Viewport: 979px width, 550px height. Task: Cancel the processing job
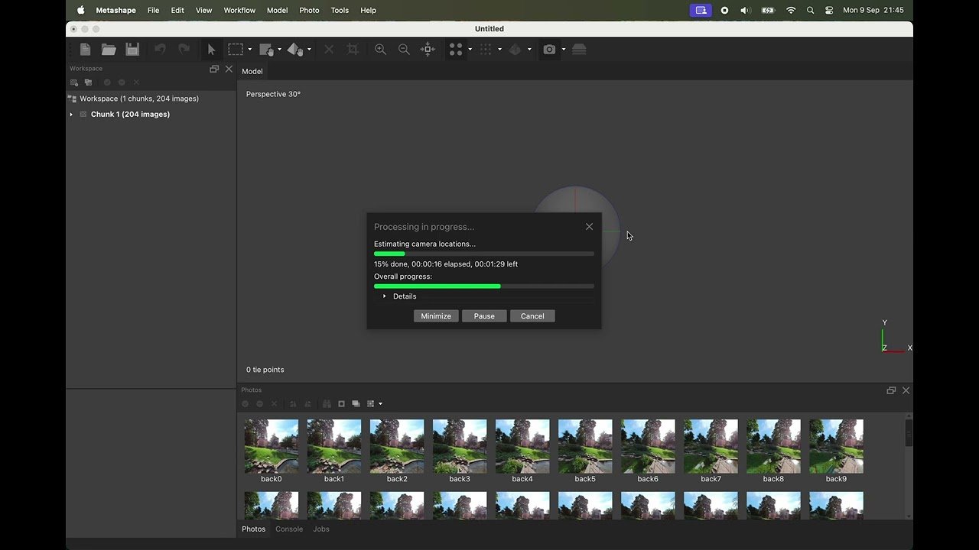(532, 316)
